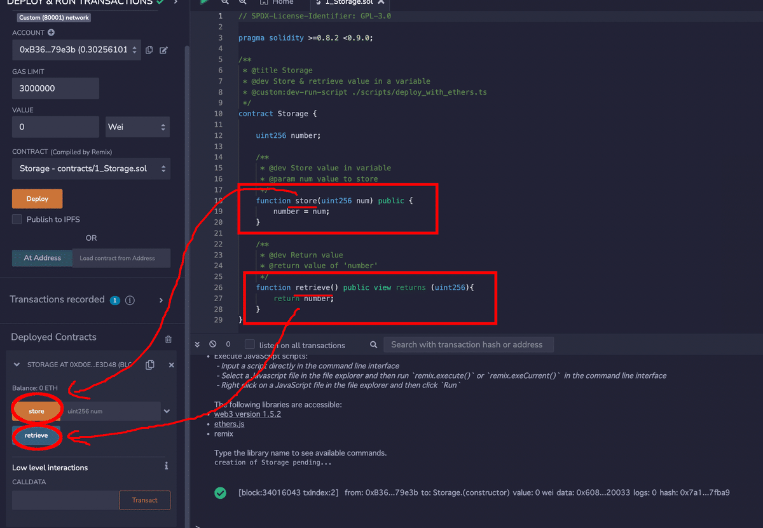Screen dimensions: 763x528
Task: Click the constructor transaction log entry
Action: pos(483,492)
